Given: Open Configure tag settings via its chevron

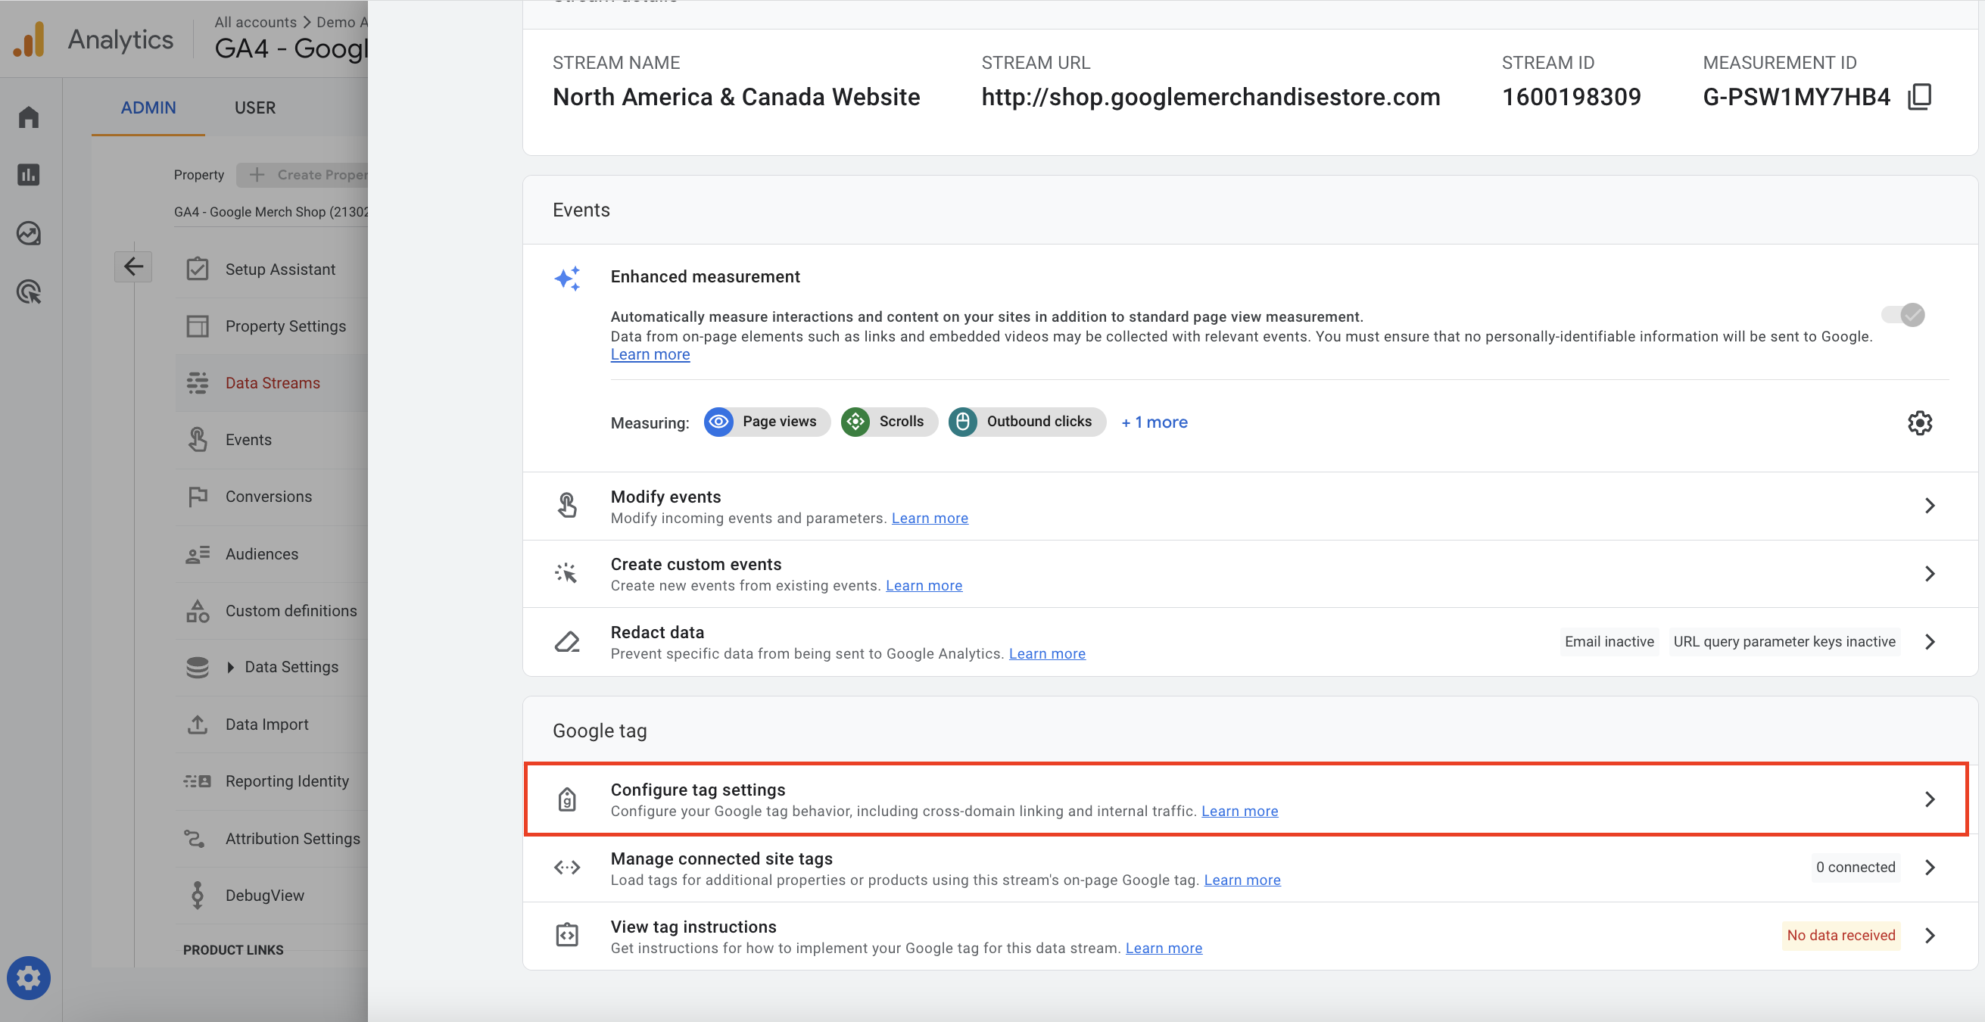Looking at the screenshot, I should tap(1930, 799).
